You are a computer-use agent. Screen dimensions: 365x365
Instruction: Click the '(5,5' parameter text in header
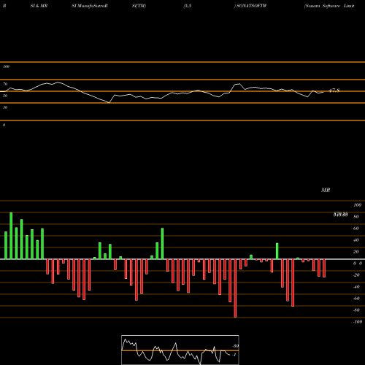188,6
